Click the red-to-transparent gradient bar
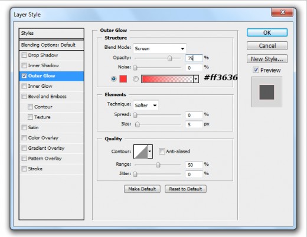Screen dimensions: 307x237 tap(167, 79)
